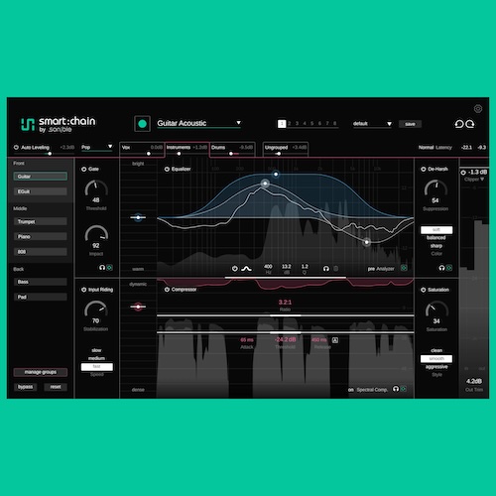This screenshot has width=496, height=496.
Task: Toggle the Gate module power
Action: pyautogui.click(x=83, y=169)
